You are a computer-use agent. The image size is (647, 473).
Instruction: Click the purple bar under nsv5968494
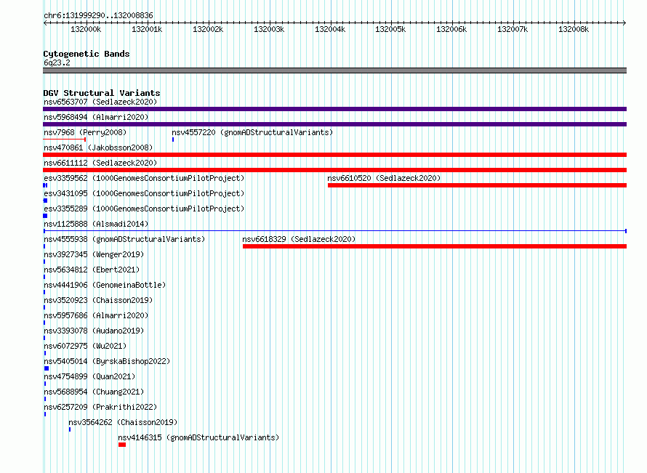[334, 124]
